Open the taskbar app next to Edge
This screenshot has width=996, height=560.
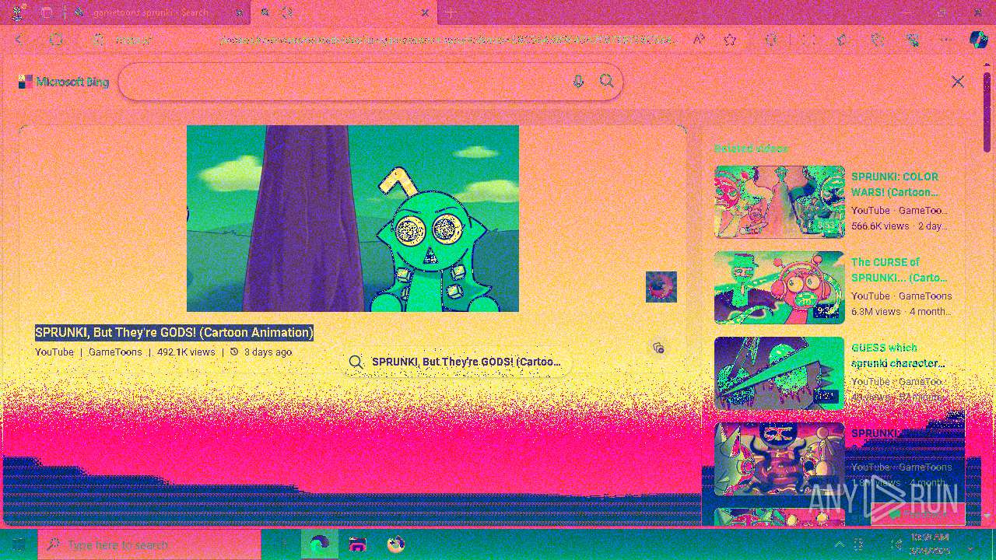[x=358, y=544]
